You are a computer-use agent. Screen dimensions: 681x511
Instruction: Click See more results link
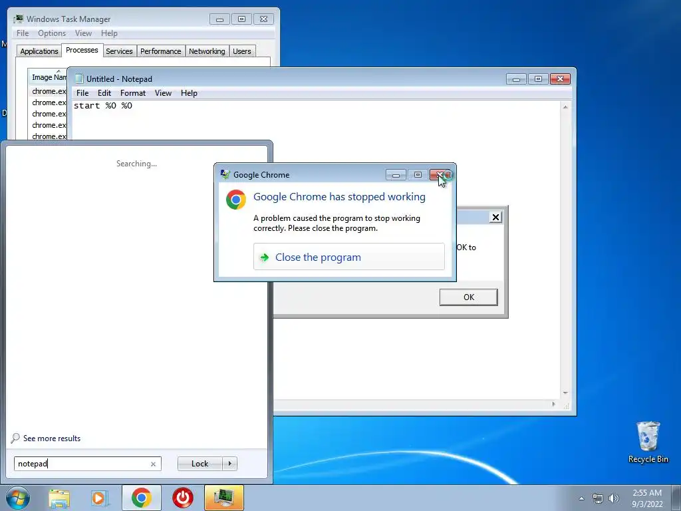(52, 438)
